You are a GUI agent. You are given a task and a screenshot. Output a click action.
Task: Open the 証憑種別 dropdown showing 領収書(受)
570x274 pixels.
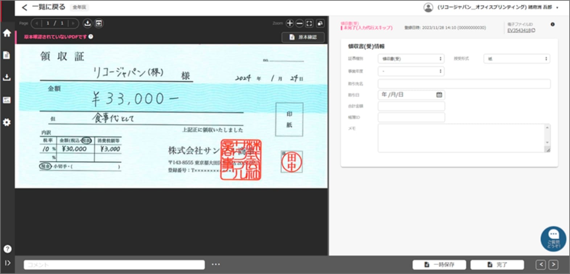click(411, 59)
